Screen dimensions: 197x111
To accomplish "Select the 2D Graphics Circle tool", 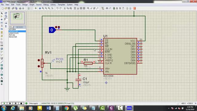I will tap(2, 68).
